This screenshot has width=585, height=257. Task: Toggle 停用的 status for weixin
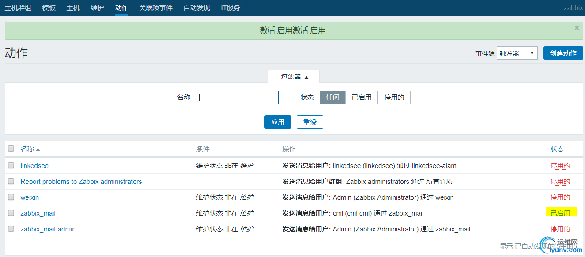[x=560, y=197]
